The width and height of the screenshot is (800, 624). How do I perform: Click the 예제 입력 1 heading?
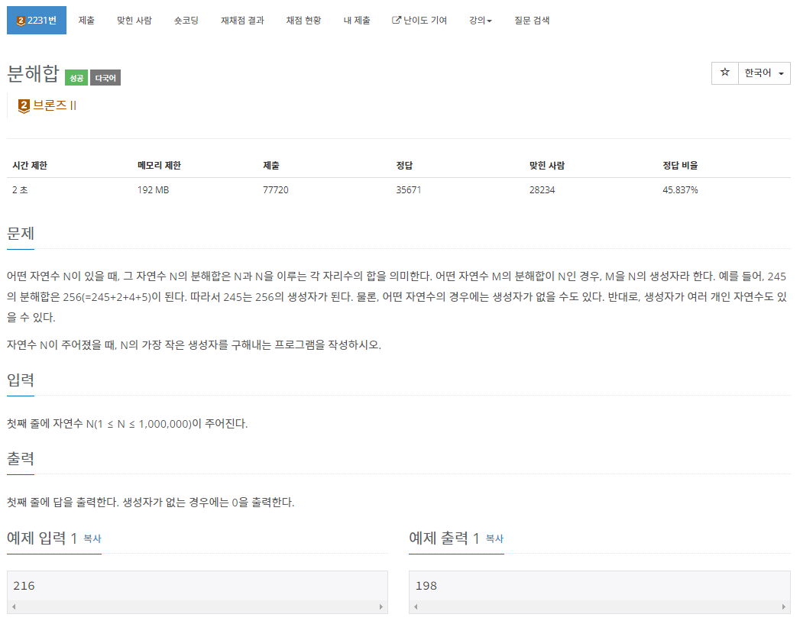[42, 538]
